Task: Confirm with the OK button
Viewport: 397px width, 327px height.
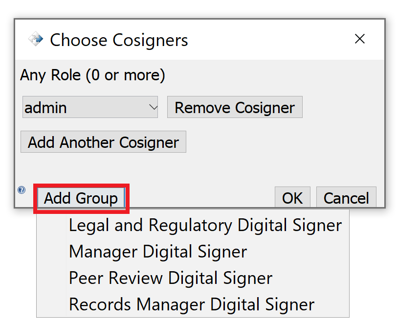Action: click(x=292, y=198)
